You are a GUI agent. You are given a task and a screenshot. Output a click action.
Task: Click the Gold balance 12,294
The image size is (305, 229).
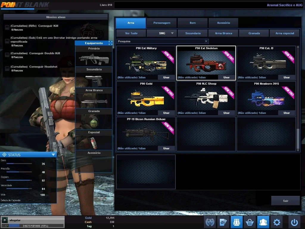[x=110, y=218]
